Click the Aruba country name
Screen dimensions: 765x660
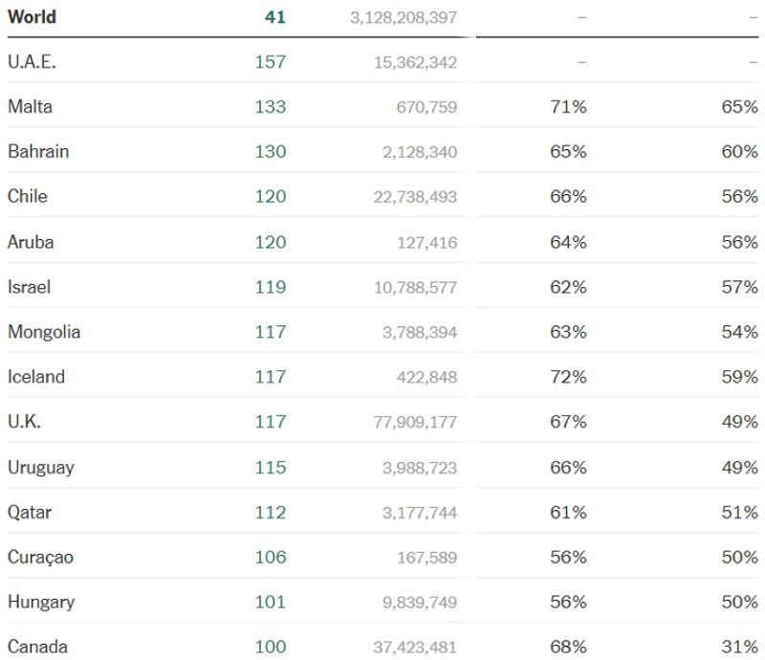click(x=31, y=242)
